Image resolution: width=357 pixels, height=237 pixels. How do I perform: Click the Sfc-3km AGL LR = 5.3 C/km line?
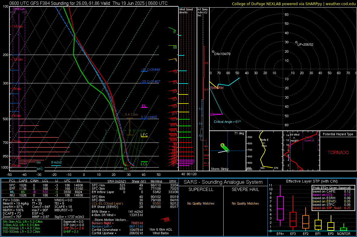coord(23,222)
